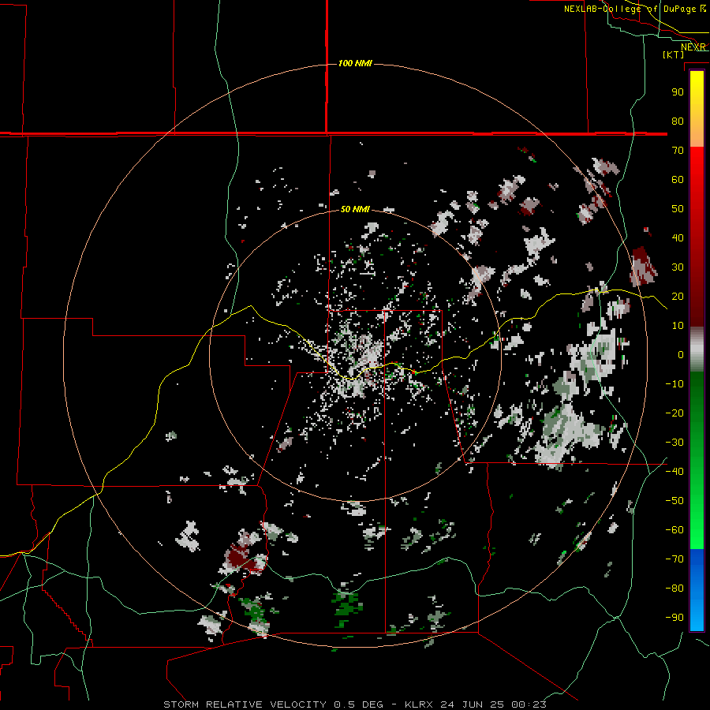Click the "100 NMI" range ring label
This screenshot has width=710, height=710.
click(x=355, y=63)
